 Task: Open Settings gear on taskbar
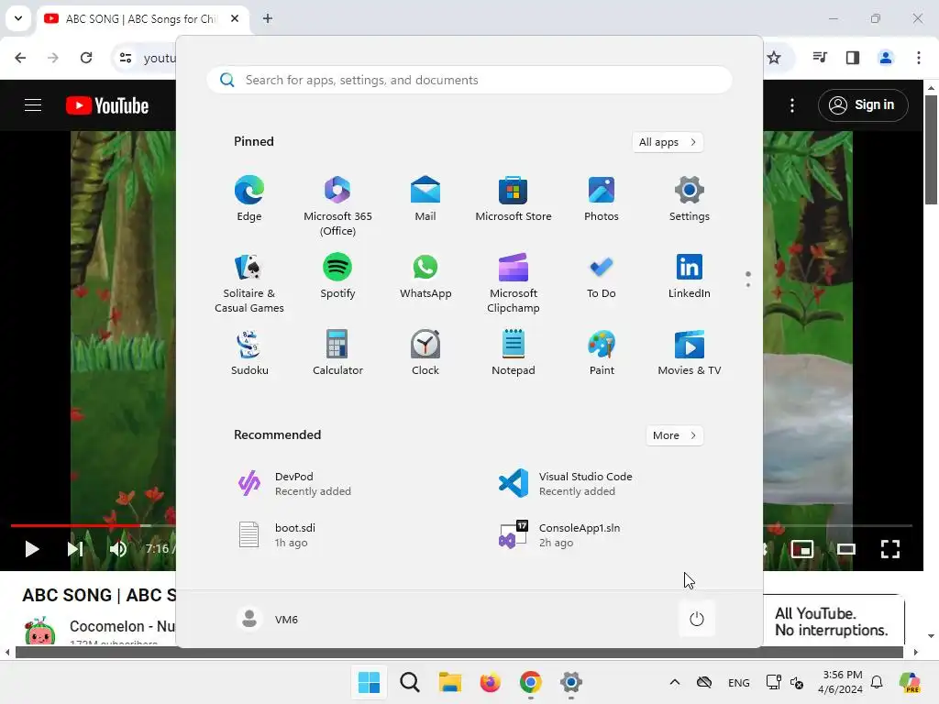point(570,682)
